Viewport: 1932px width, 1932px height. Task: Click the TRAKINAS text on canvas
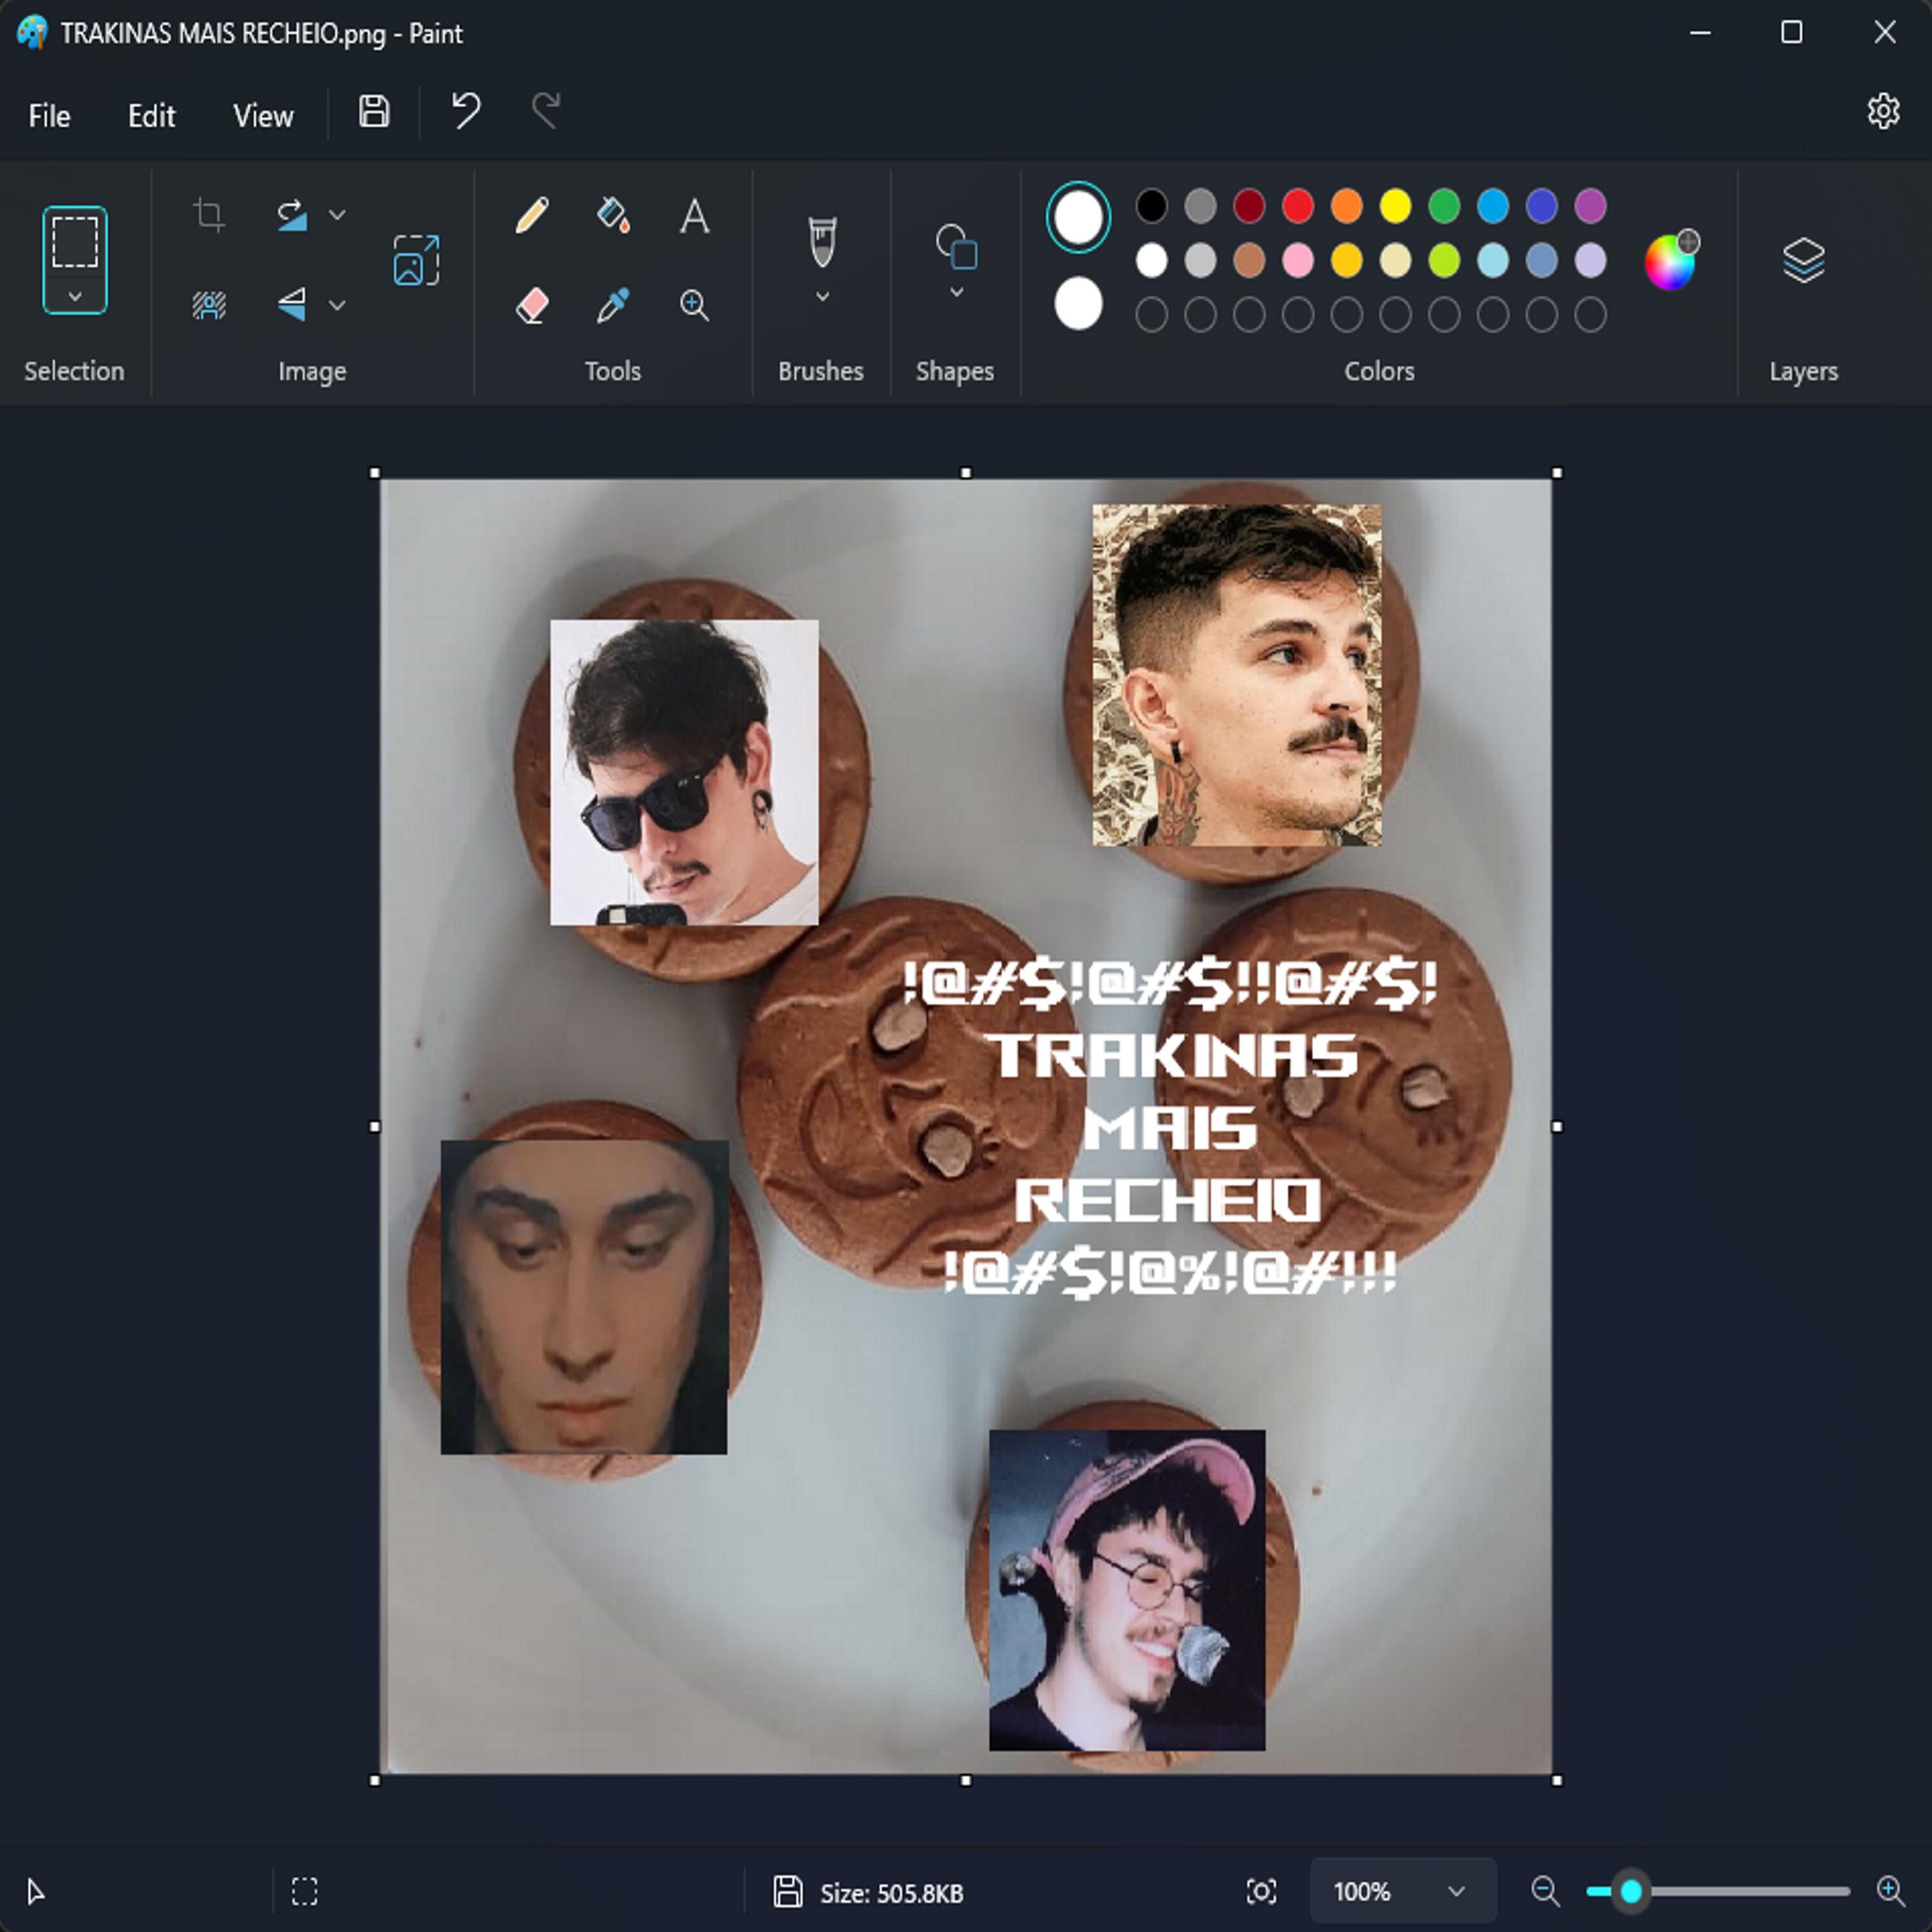[1172, 1055]
